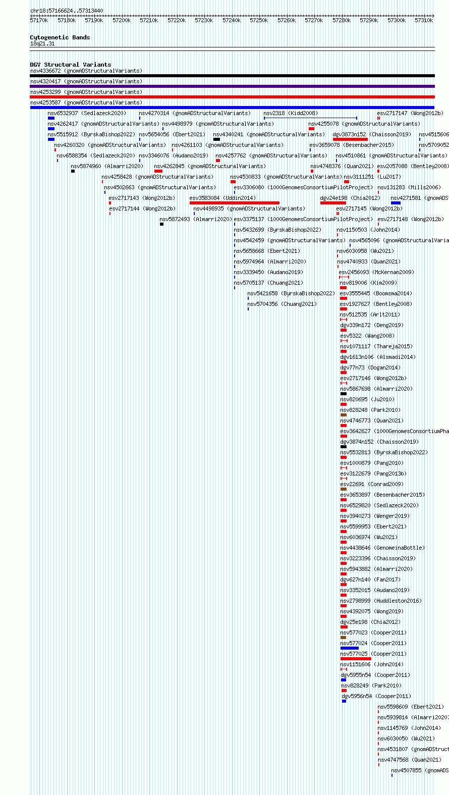This screenshot has width=449, height=795.
Task: Click the nsv2318 (Kidd2008) label
Action: 291,113
